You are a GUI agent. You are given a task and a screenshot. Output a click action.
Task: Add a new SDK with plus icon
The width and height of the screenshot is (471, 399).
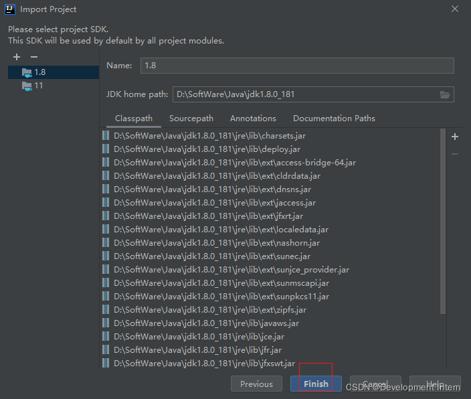tap(17, 57)
